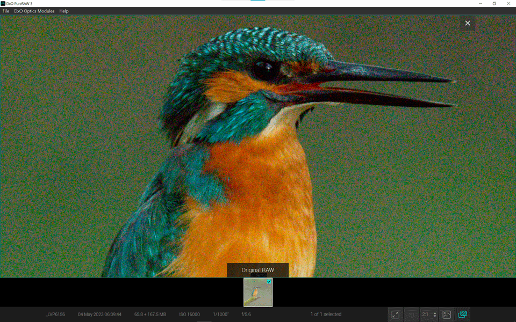Select the kingfisher thumbnail in filmstrip
Viewport: 516px width, 322px height.
258,292
